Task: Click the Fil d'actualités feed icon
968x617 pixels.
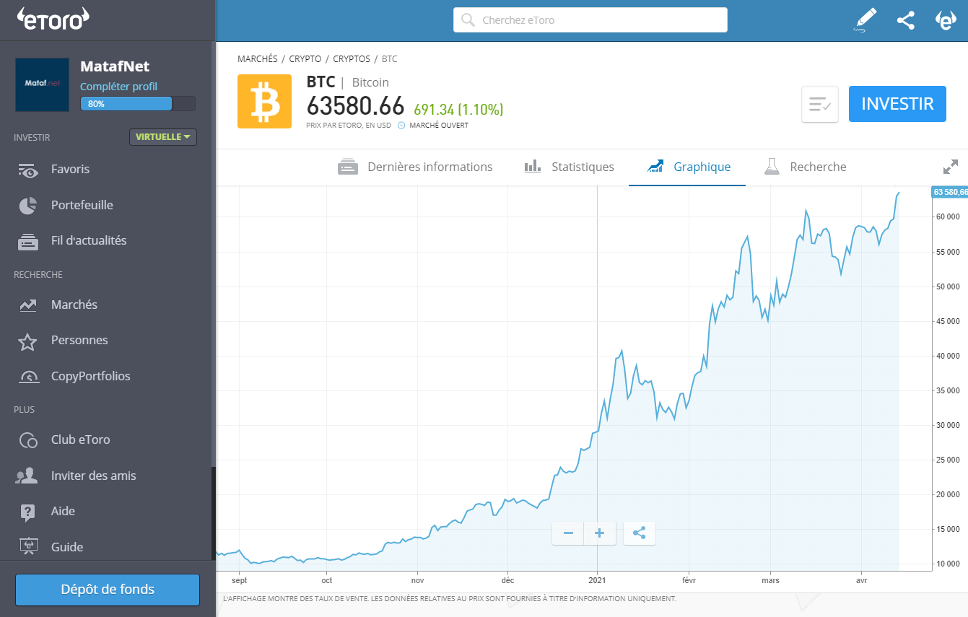Action: 28,242
